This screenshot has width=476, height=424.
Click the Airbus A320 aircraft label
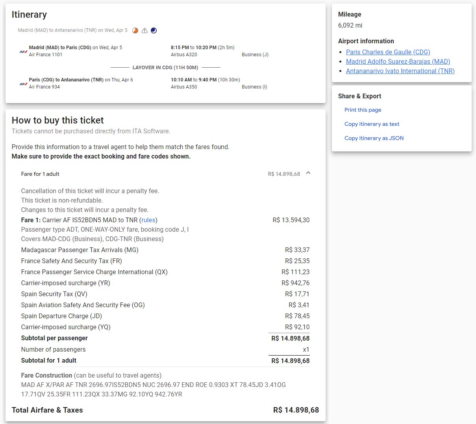pos(184,55)
